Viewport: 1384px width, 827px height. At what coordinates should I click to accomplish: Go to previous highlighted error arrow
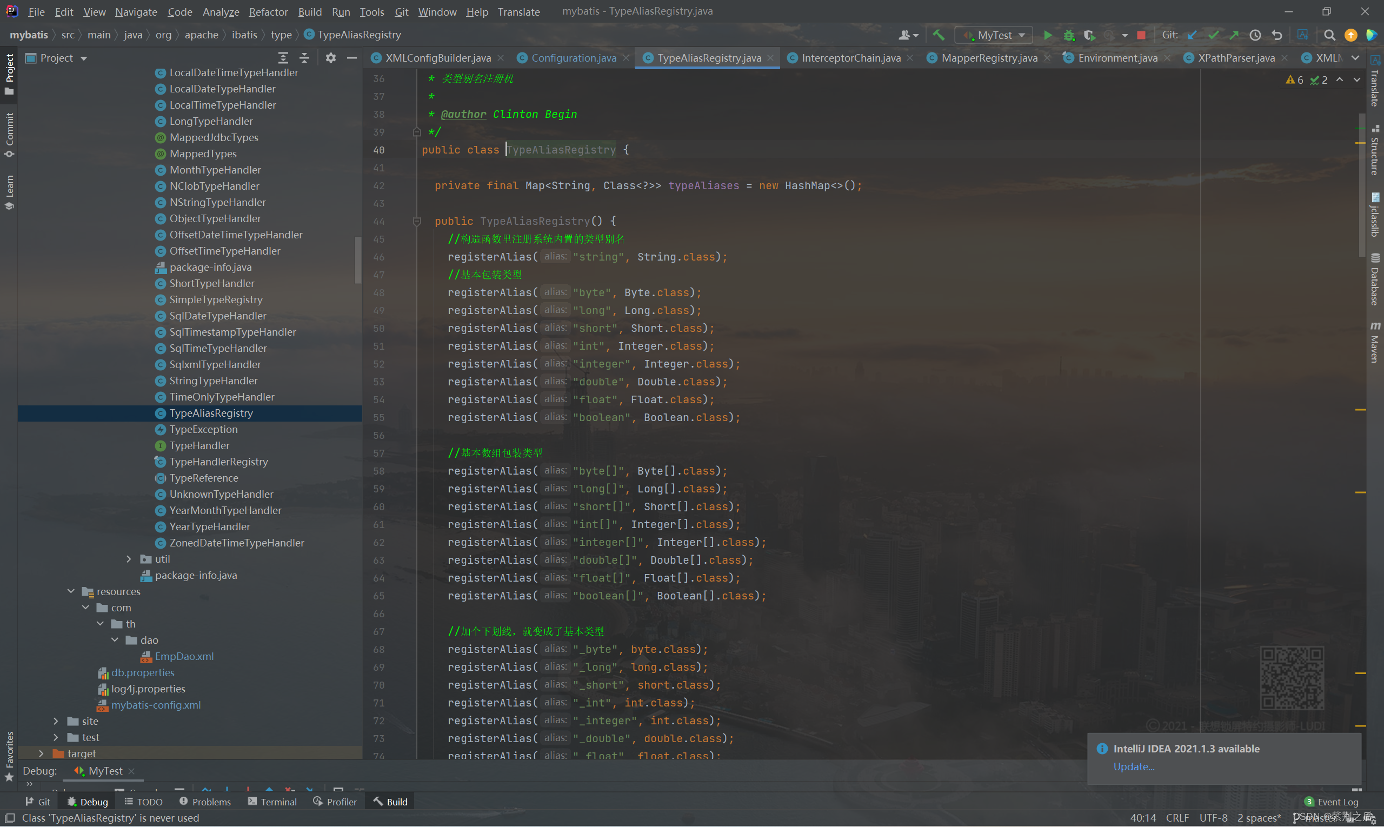1340,79
